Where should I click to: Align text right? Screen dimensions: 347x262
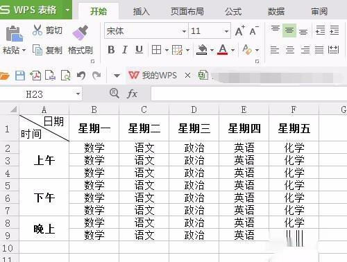pos(305,50)
